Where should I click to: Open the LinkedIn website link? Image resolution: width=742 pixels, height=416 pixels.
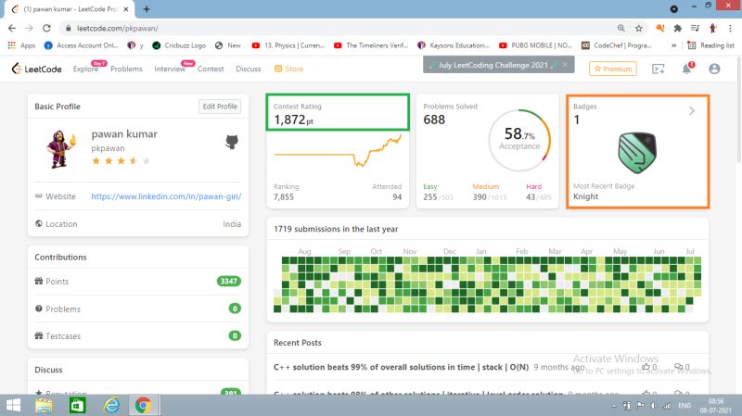(166, 196)
